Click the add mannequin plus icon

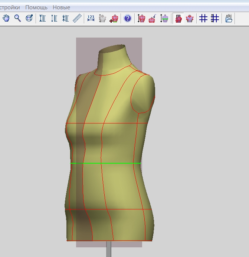pyautogui.click(x=114, y=18)
